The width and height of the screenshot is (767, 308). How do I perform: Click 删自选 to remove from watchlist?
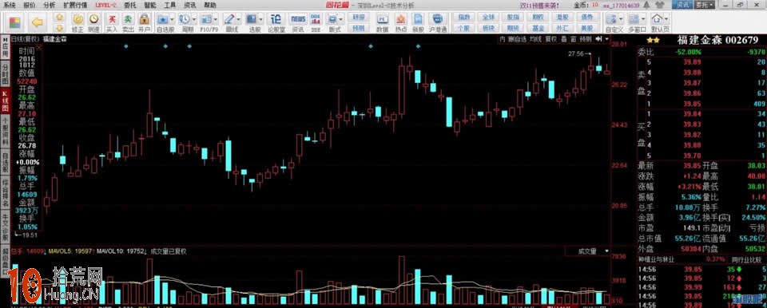coord(517,38)
